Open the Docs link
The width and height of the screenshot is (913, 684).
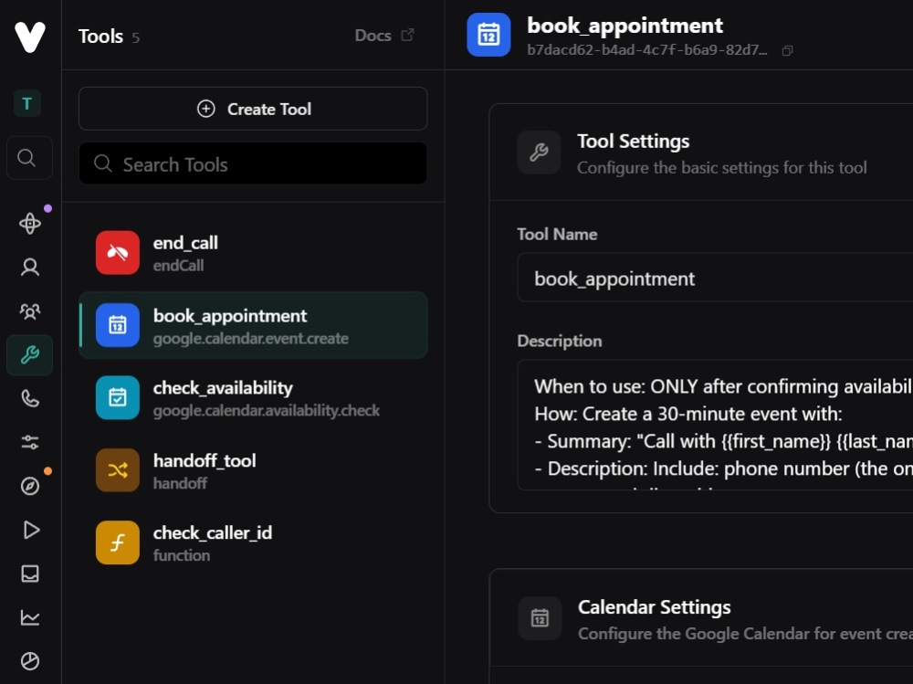[x=384, y=36]
